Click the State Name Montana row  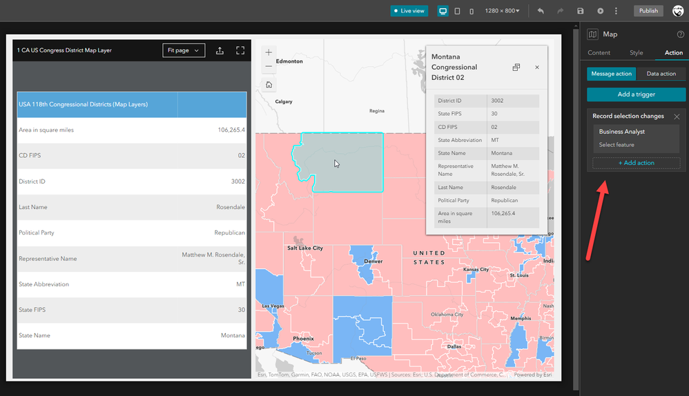click(x=132, y=336)
